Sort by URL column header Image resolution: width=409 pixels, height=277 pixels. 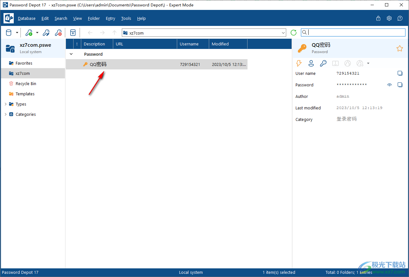[145, 44]
